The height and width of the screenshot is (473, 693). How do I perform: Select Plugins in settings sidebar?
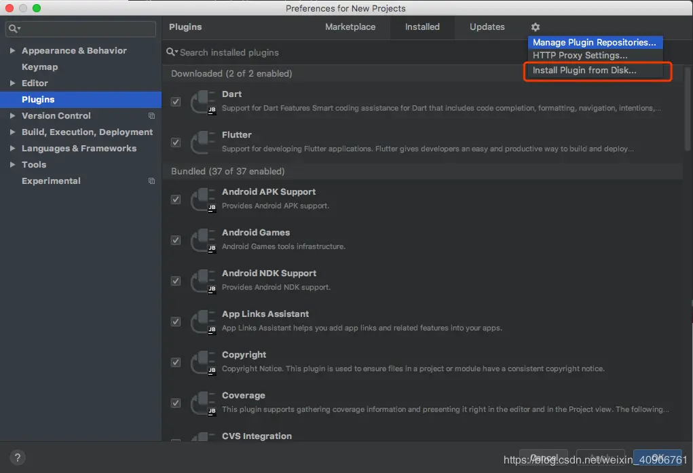tap(81, 100)
